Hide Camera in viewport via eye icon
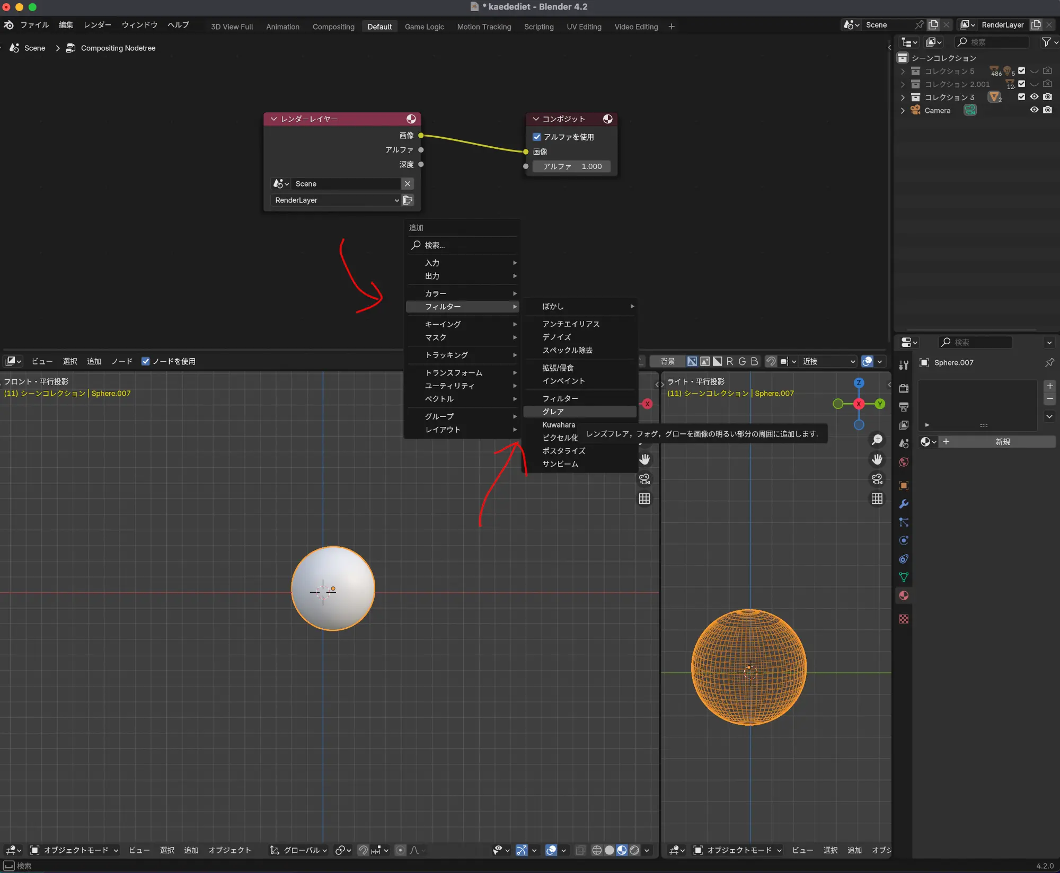This screenshot has height=873, width=1060. pos(1034,110)
